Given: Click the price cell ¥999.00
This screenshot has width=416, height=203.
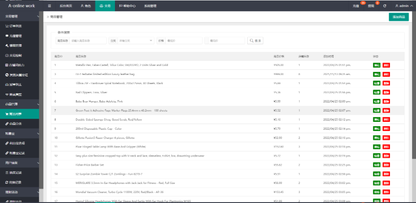Looking at the screenshot, I should [279, 74].
